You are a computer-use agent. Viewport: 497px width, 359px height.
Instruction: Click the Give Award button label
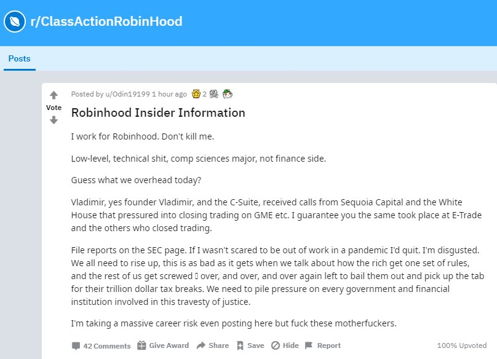coord(169,345)
